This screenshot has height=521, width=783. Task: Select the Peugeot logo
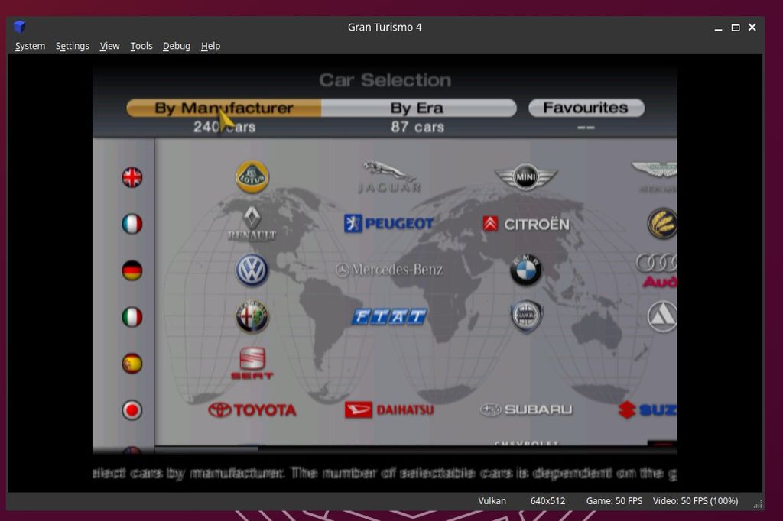point(388,224)
